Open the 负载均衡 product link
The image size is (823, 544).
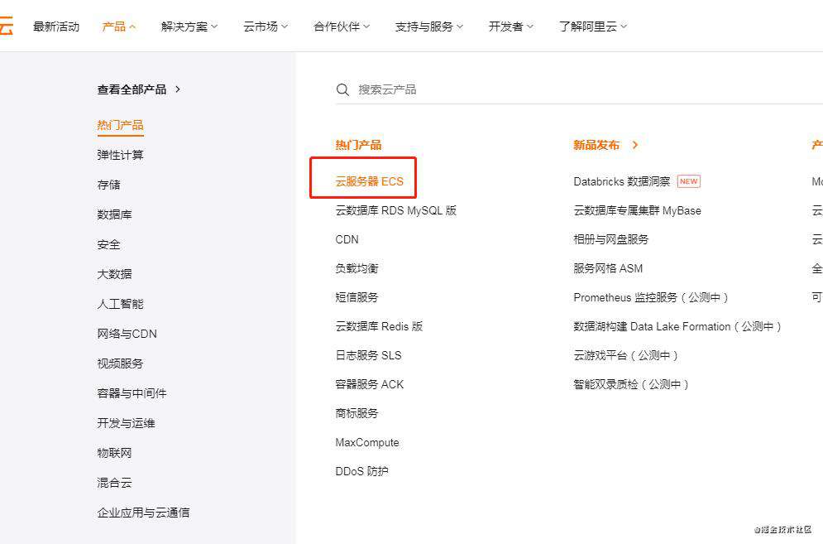[x=357, y=268]
